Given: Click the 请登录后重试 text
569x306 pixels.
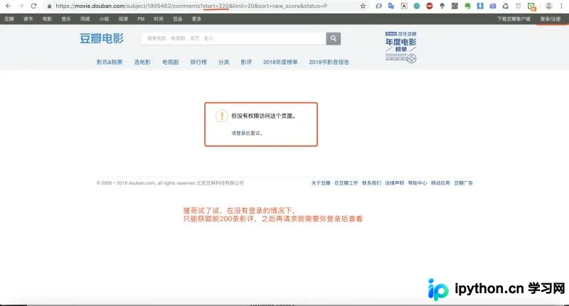Looking at the screenshot, I should (247, 133).
